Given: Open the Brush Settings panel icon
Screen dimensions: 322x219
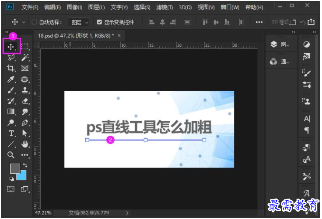Looking at the screenshot, I should click(307, 73).
